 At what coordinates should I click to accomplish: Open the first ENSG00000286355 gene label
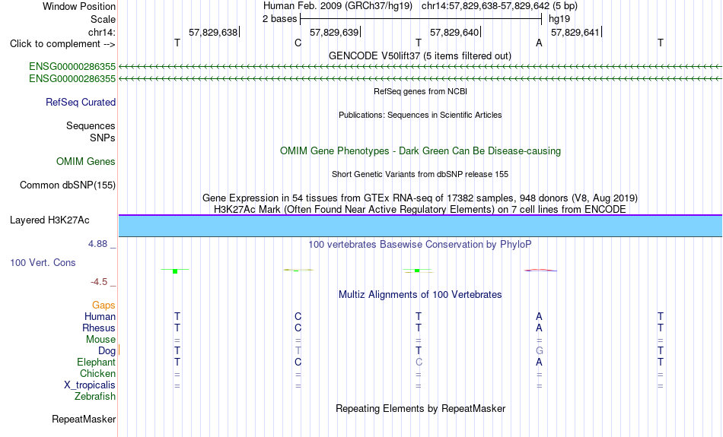72,66
